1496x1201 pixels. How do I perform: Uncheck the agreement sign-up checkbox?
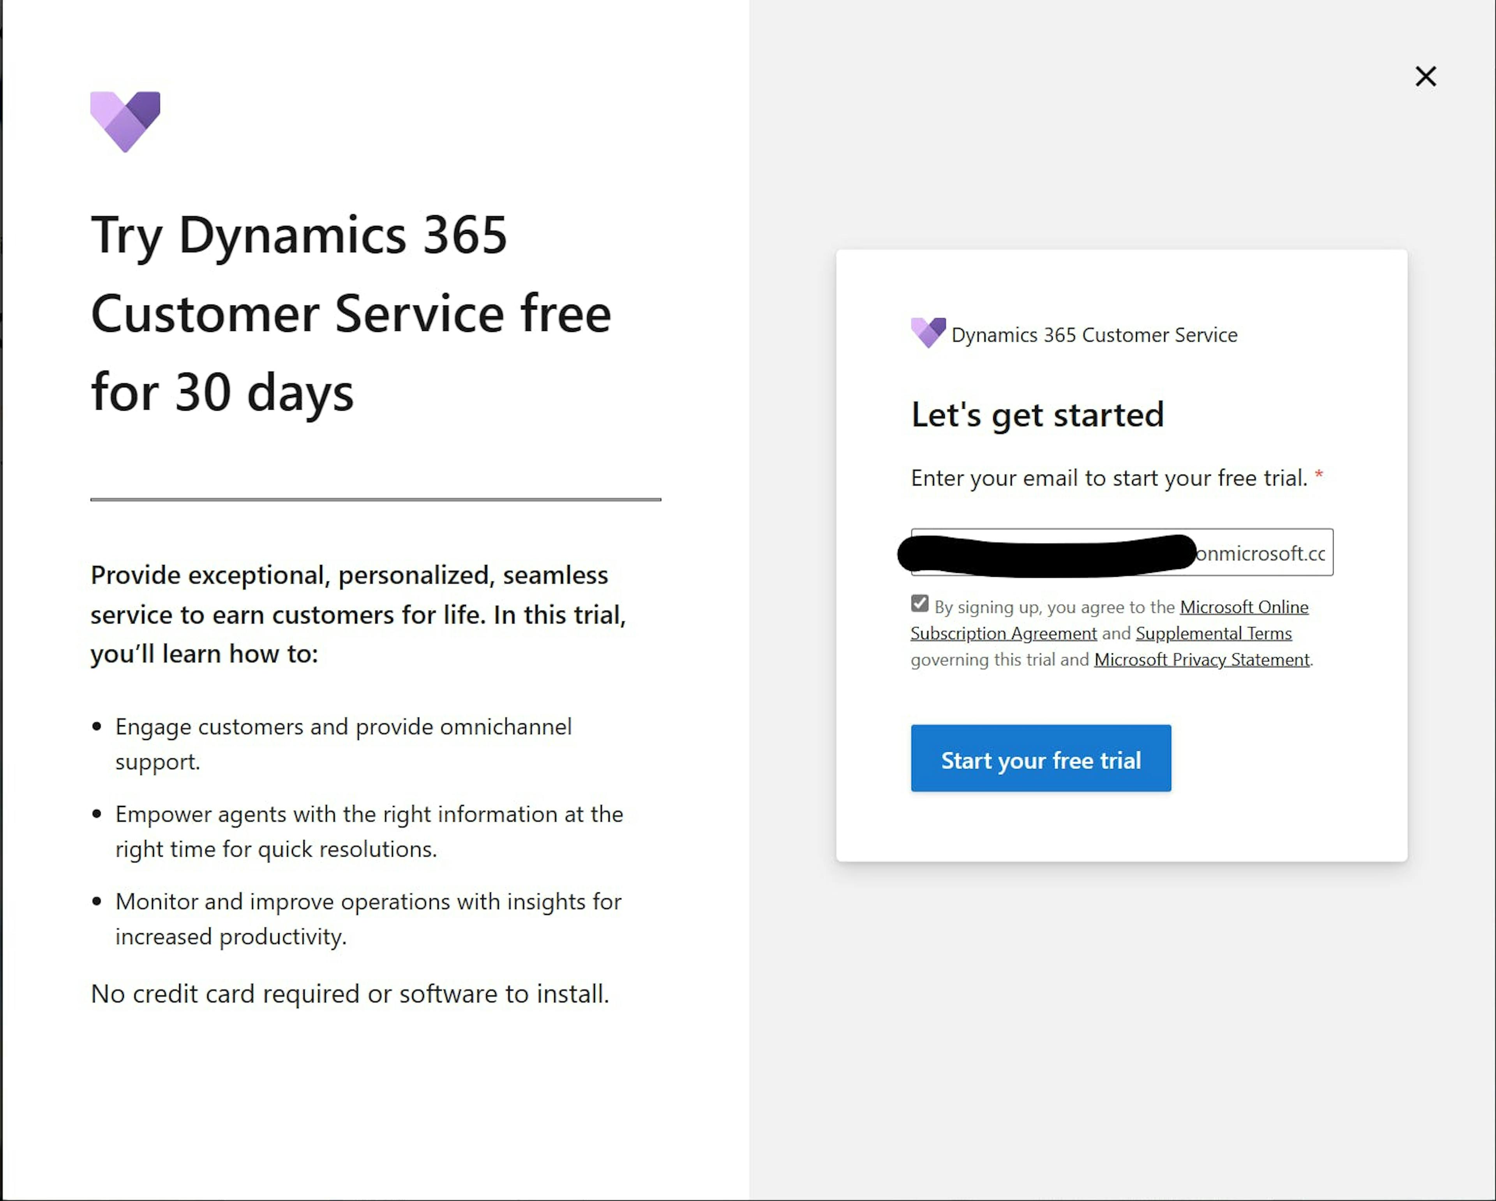(x=919, y=603)
